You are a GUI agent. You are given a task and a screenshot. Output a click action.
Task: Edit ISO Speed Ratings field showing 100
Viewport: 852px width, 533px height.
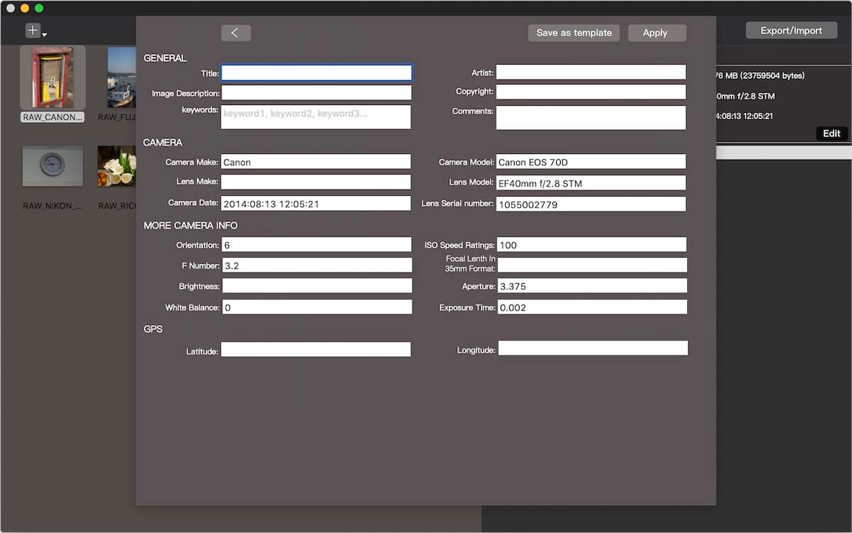pyautogui.click(x=591, y=245)
